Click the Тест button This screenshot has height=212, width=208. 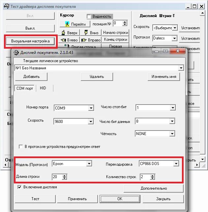pos(35,199)
